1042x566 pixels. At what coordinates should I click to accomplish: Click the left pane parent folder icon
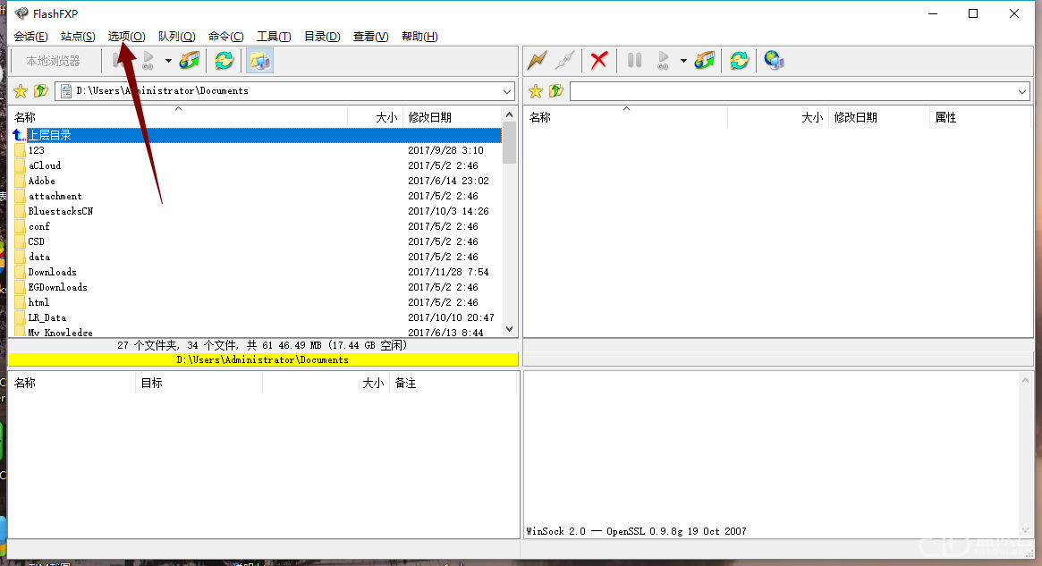(x=40, y=91)
